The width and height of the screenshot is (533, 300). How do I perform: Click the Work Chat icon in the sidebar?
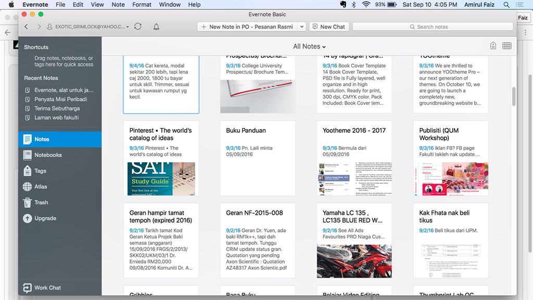[28, 288]
